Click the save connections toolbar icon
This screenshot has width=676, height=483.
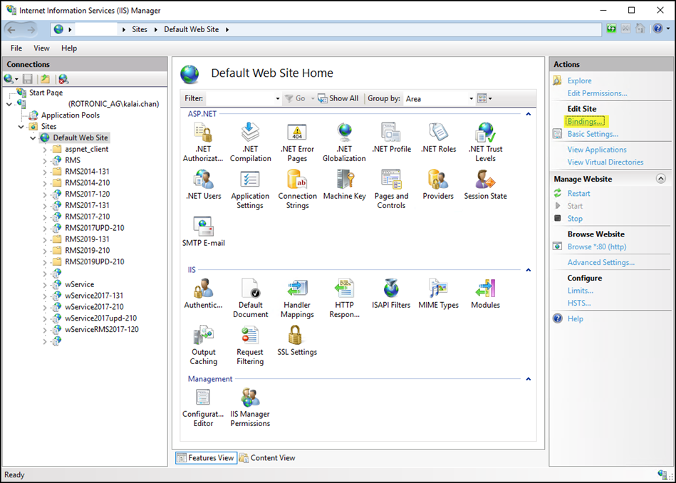coord(28,79)
